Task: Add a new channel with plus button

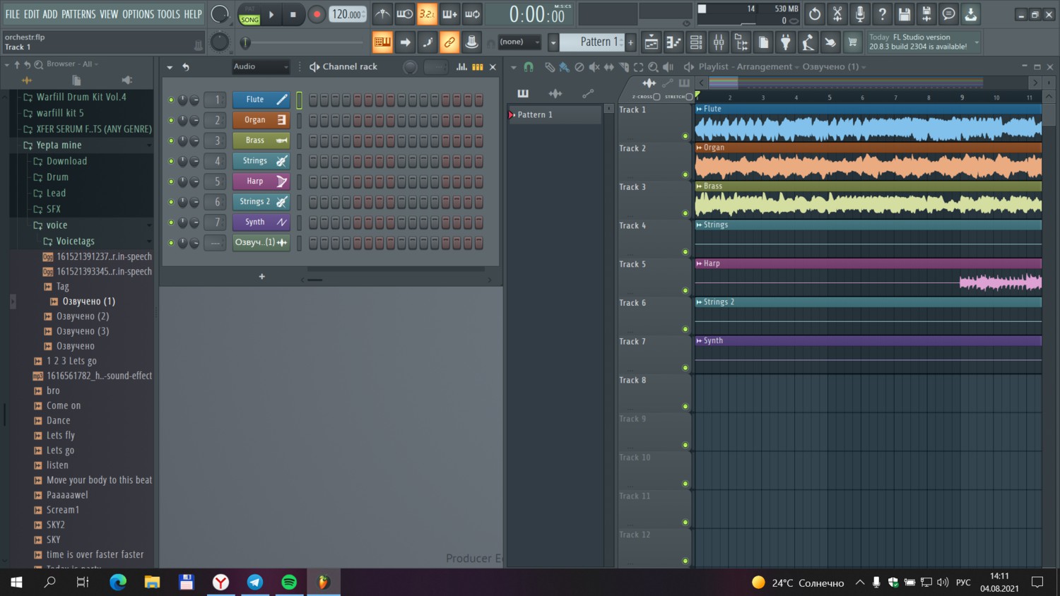Action: click(x=261, y=277)
